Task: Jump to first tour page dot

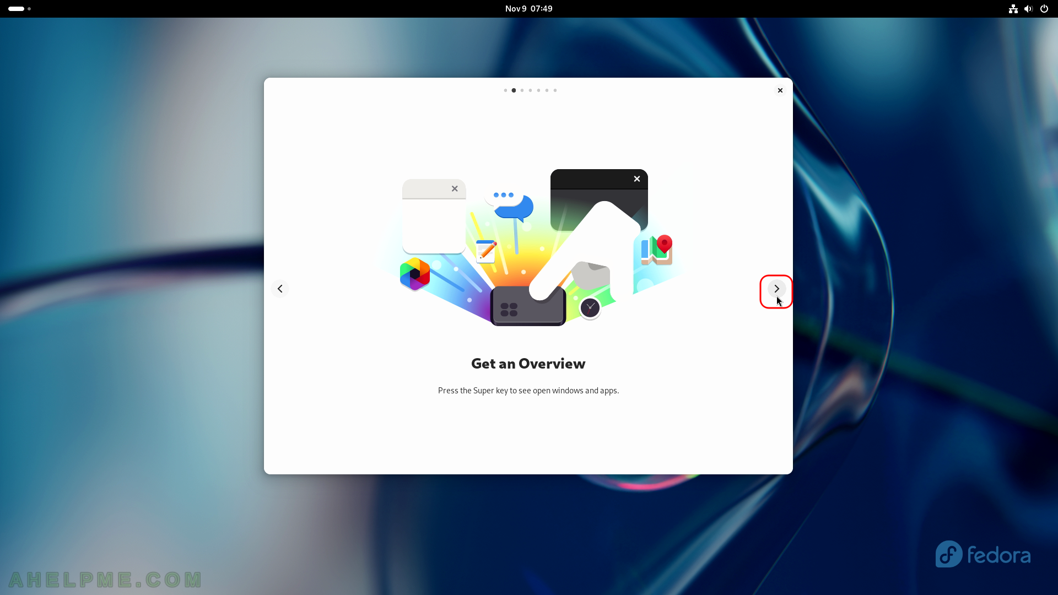Action: coord(505,90)
